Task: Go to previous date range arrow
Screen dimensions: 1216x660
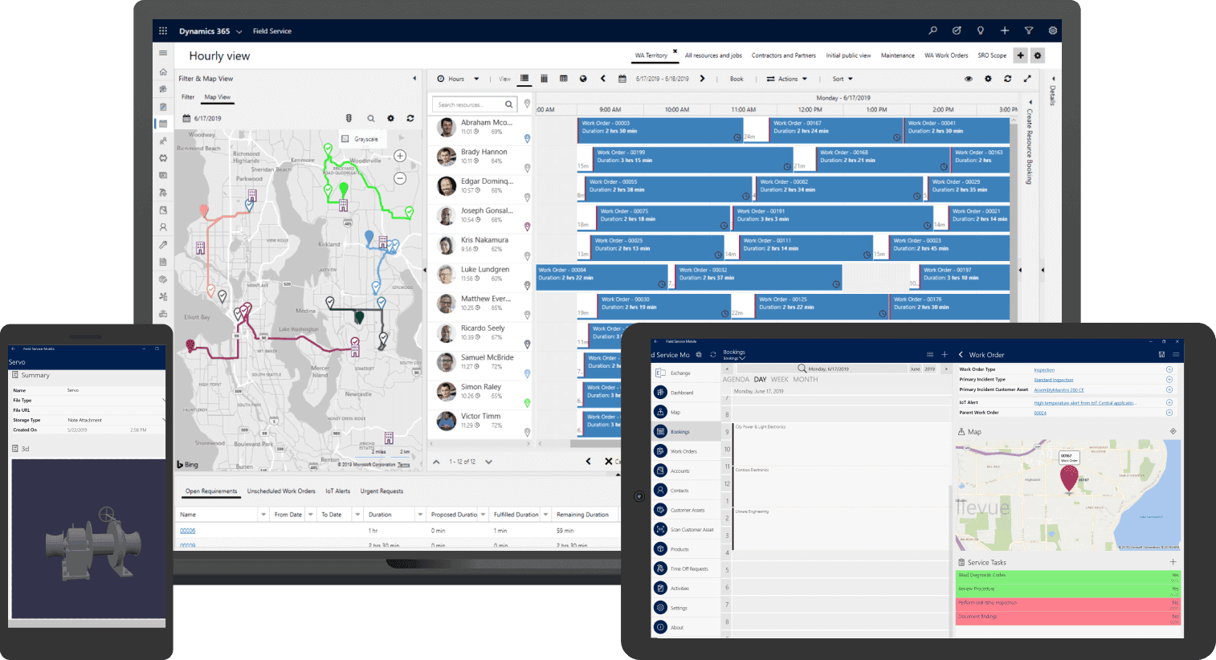Action: click(603, 79)
